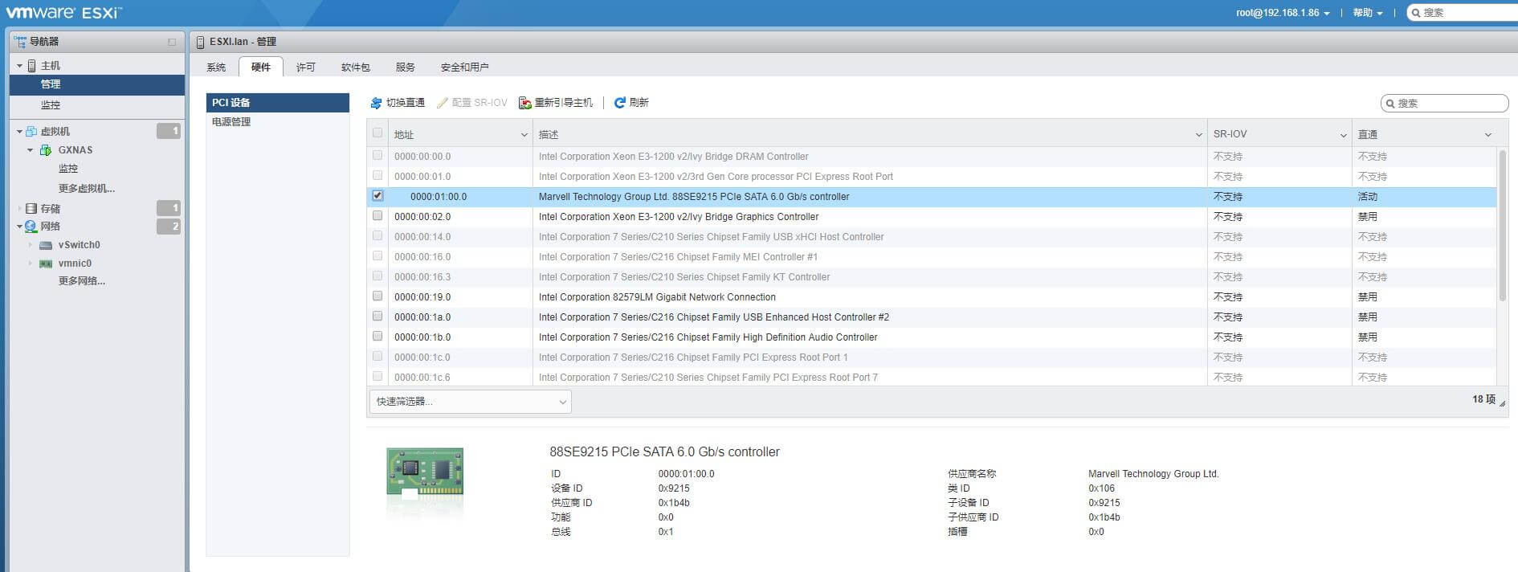
Task: Open the quick filter (快速筛选器) dropdown
Action: [470, 402]
